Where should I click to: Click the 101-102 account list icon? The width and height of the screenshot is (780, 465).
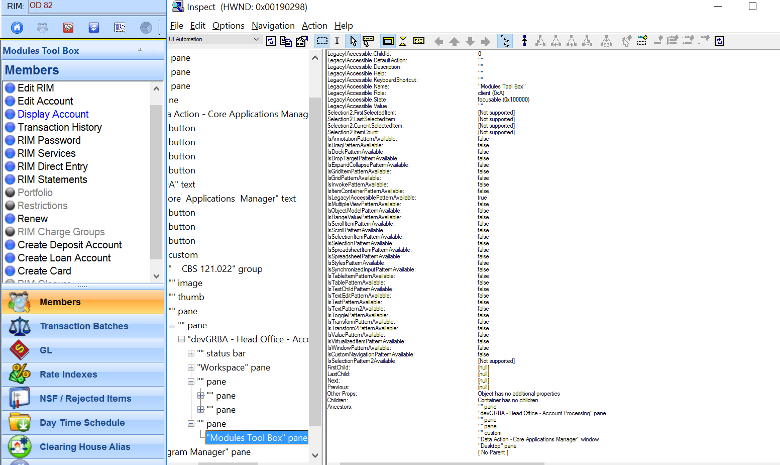click(120, 28)
